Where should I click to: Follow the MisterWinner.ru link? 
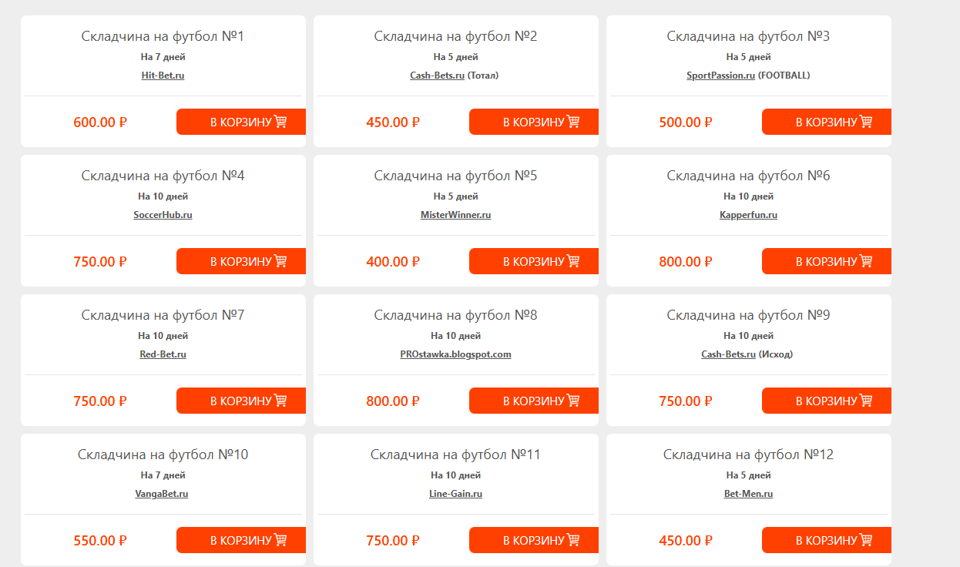coord(455,215)
